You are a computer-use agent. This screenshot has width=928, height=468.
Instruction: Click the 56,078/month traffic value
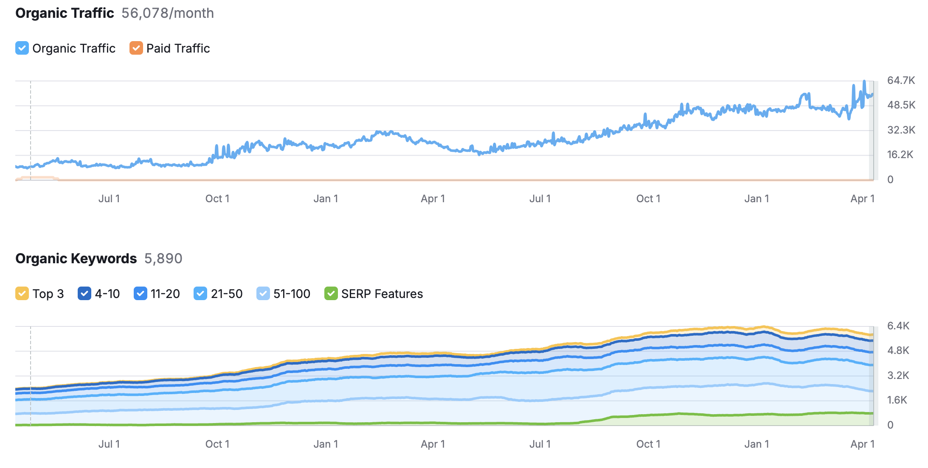(x=167, y=13)
